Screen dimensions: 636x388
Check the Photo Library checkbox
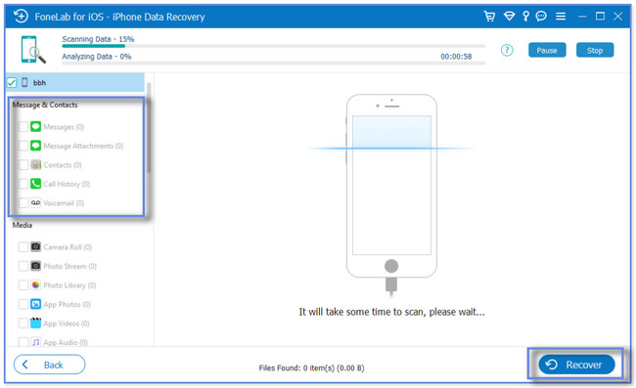(23, 285)
